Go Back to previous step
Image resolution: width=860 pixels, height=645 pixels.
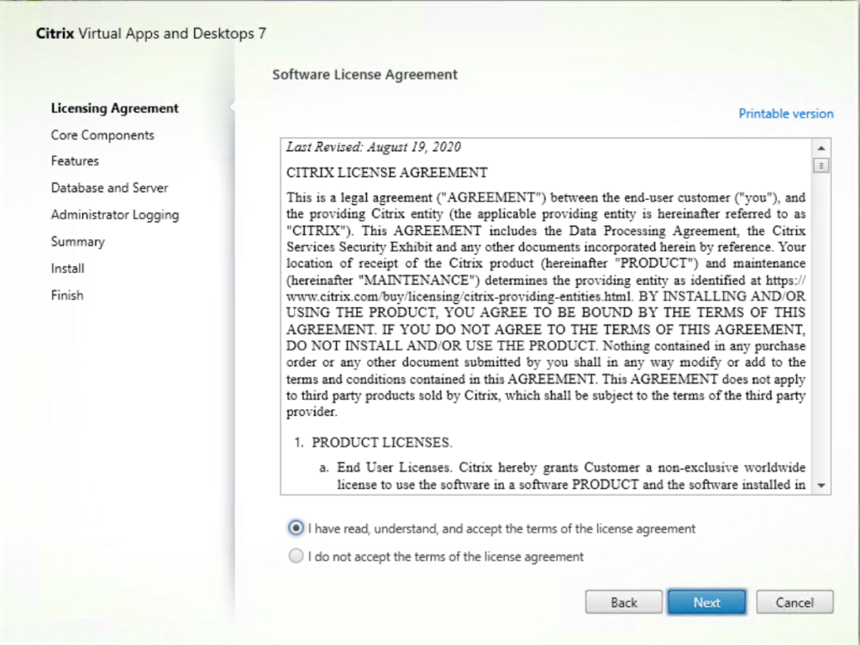point(624,602)
